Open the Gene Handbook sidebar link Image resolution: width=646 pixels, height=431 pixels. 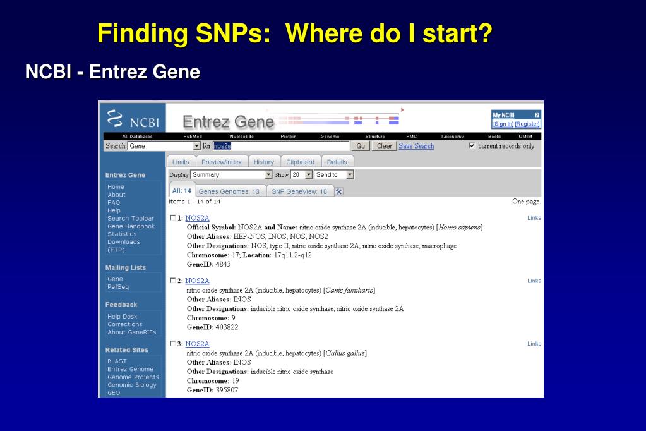pyautogui.click(x=131, y=226)
